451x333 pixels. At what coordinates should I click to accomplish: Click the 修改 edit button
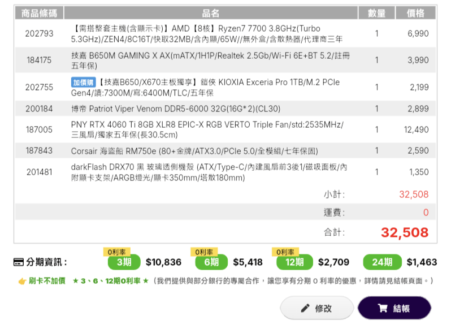tap(316, 308)
